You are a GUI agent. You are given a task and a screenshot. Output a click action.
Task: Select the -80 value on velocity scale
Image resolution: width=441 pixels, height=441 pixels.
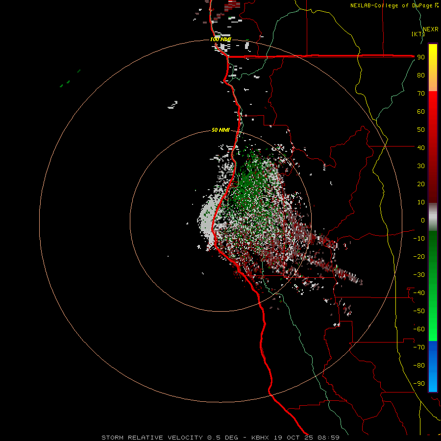tap(419, 366)
